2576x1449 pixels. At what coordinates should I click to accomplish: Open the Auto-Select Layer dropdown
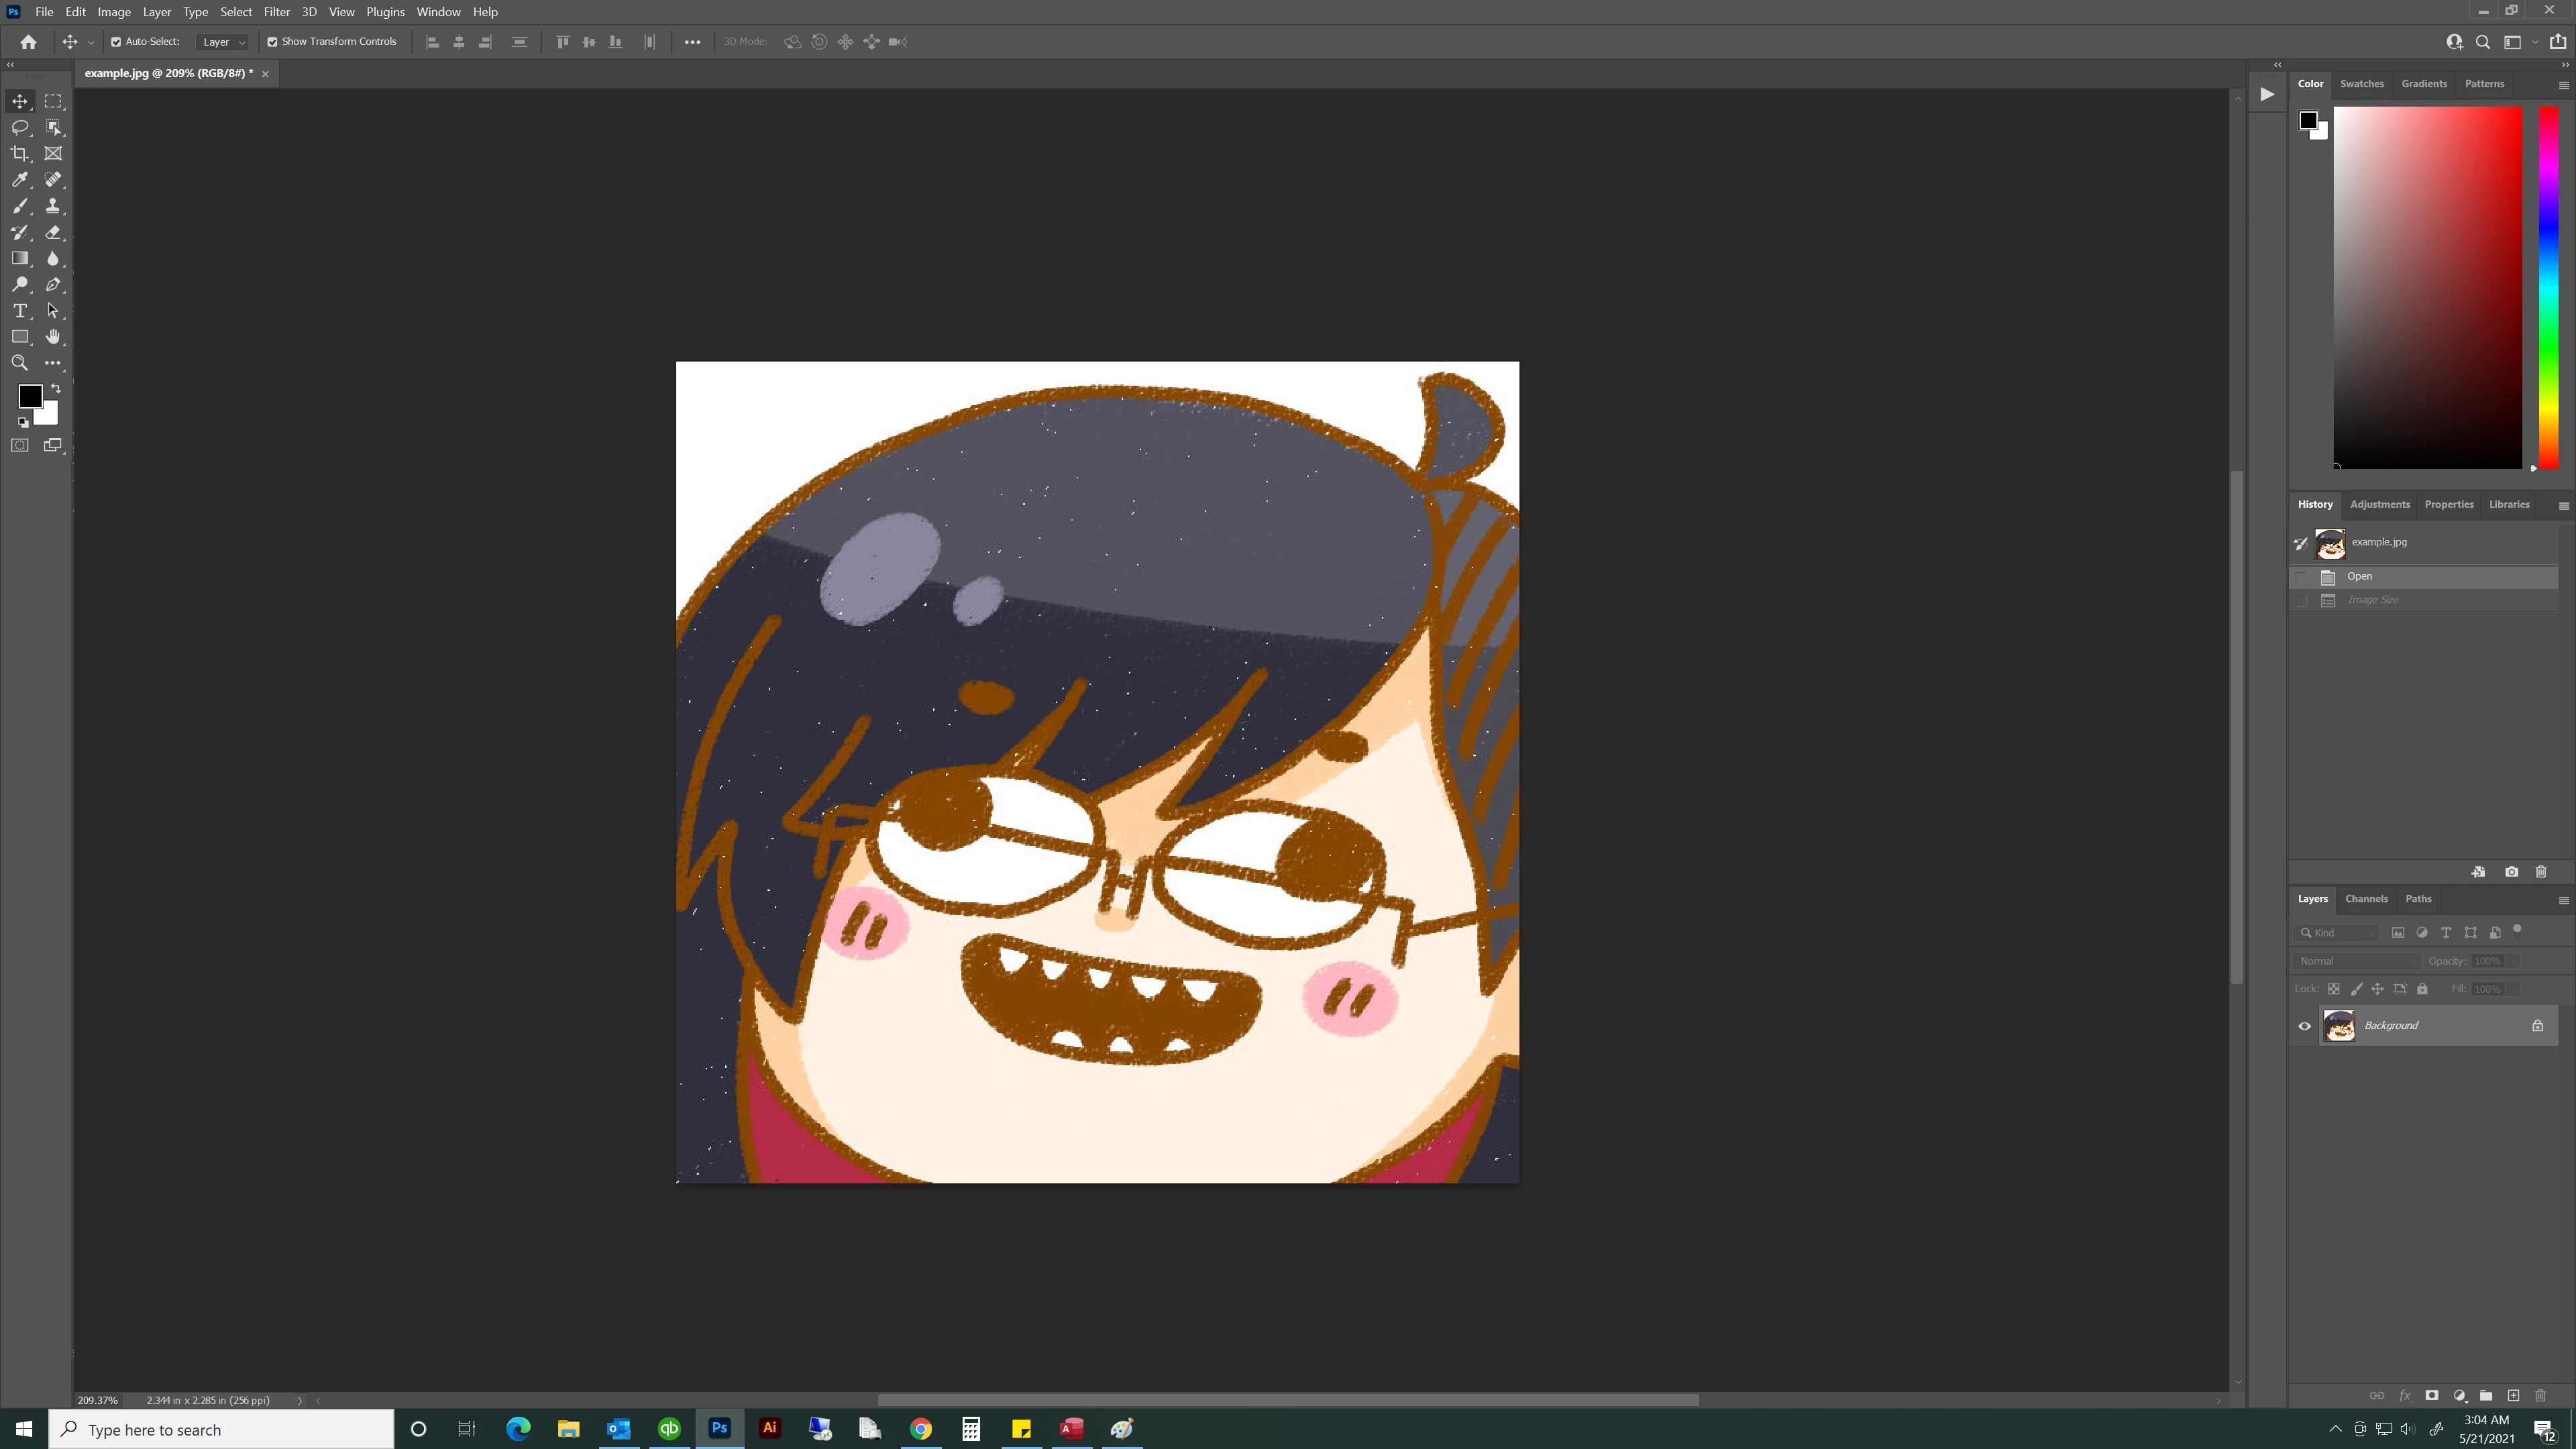(223, 42)
